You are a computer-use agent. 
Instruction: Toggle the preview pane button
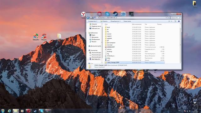coord(175,21)
